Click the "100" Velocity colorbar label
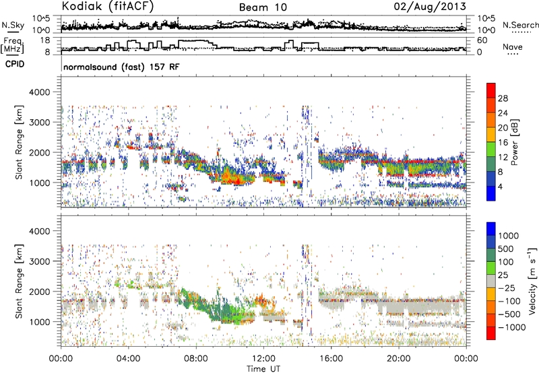 point(506,262)
